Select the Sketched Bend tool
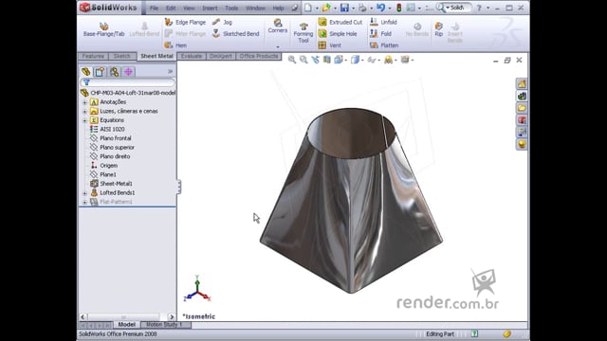 (x=236, y=34)
